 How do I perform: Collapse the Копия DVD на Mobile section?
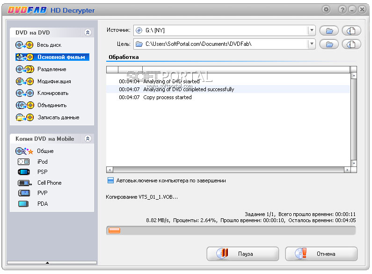click(88, 138)
